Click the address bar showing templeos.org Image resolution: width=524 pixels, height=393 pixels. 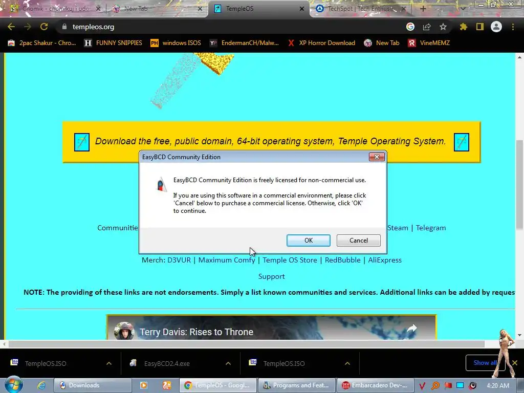point(231,27)
